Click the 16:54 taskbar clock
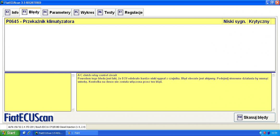The height and width of the screenshot is (136, 280). tap(274, 133)
